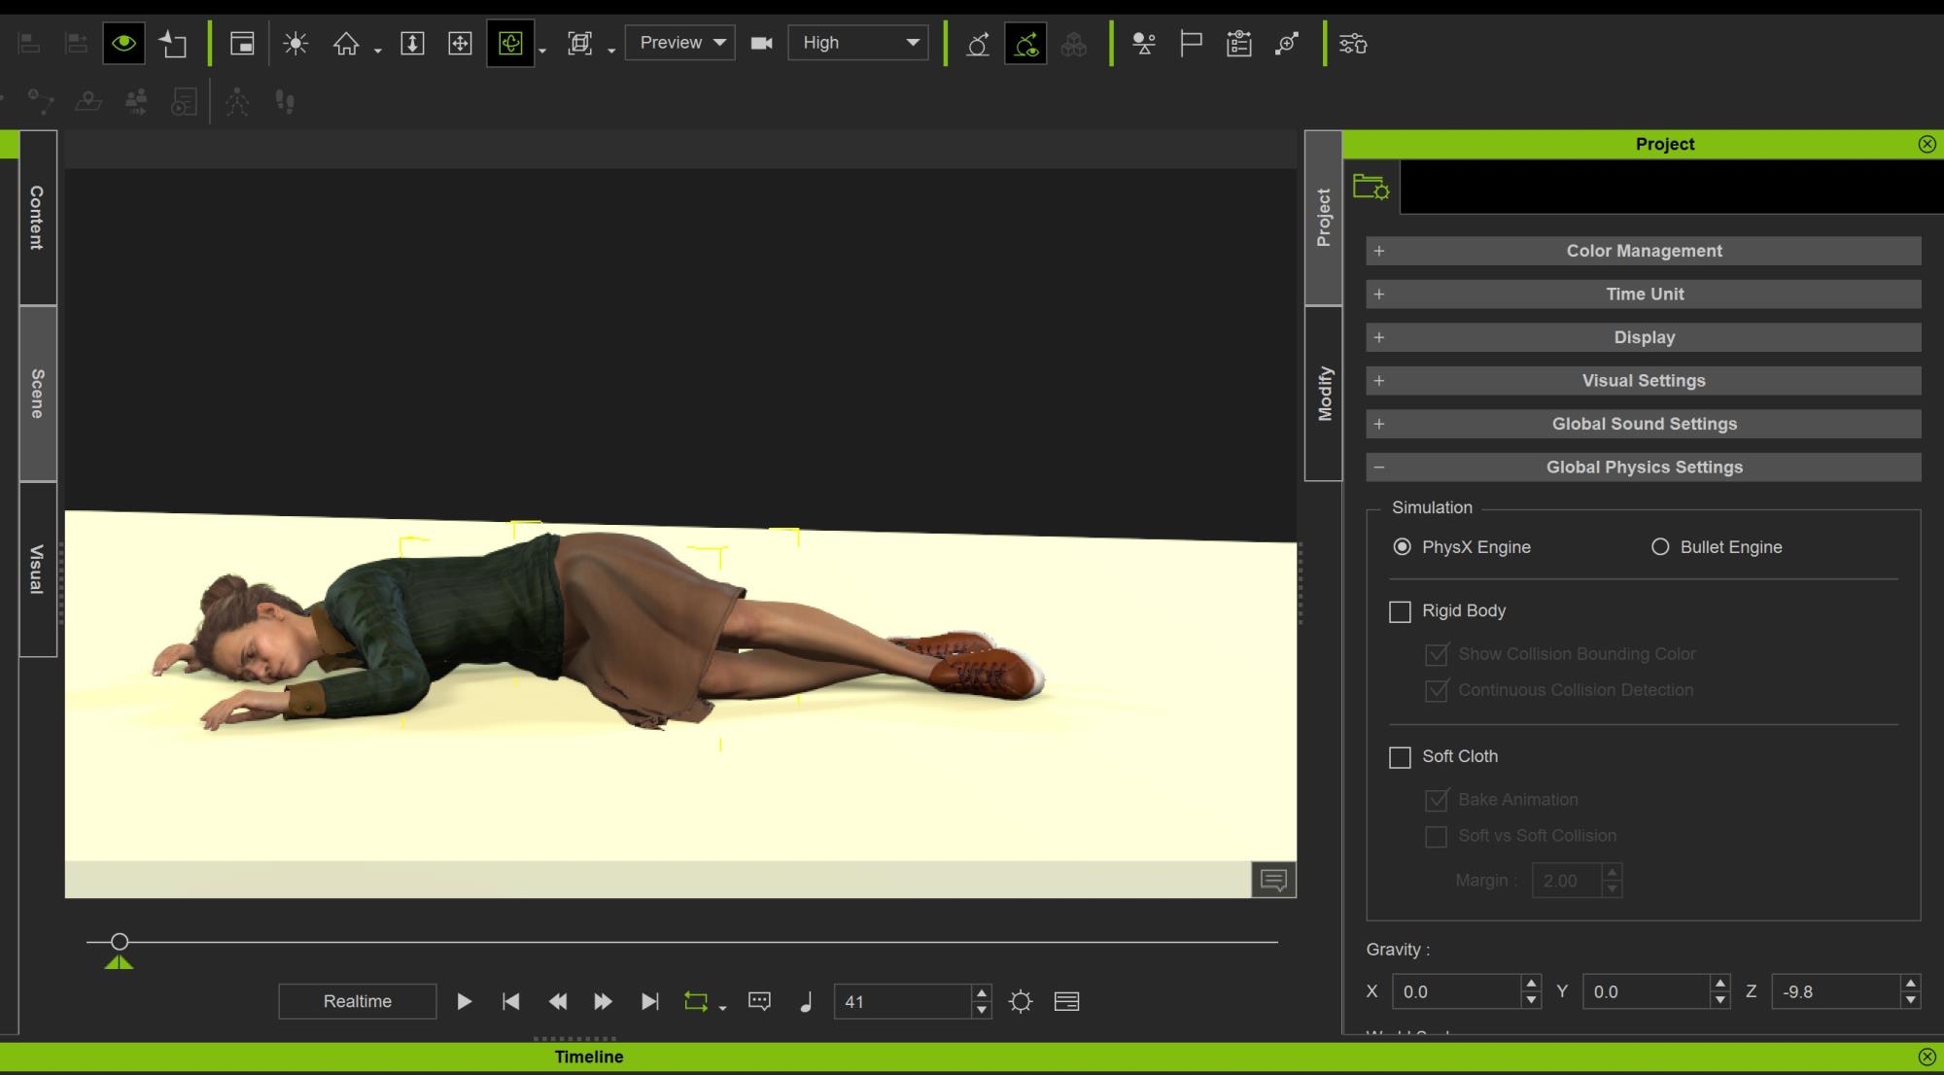
Task: Click the Realtime button
Action: pos(358,1001)
